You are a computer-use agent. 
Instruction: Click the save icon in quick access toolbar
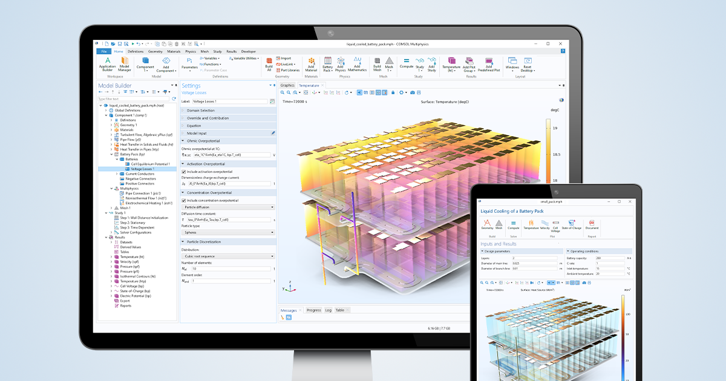click(x=119, y=44)
